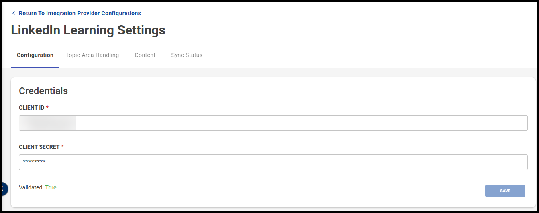Select the Configuration tab
The height and width of the screenshot is (213, 539).
coord(35,55)
